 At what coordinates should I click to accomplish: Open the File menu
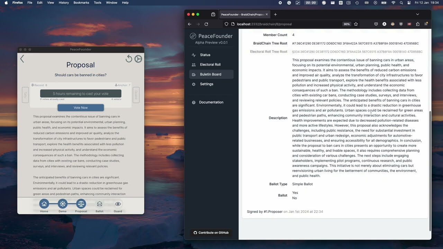30,2
